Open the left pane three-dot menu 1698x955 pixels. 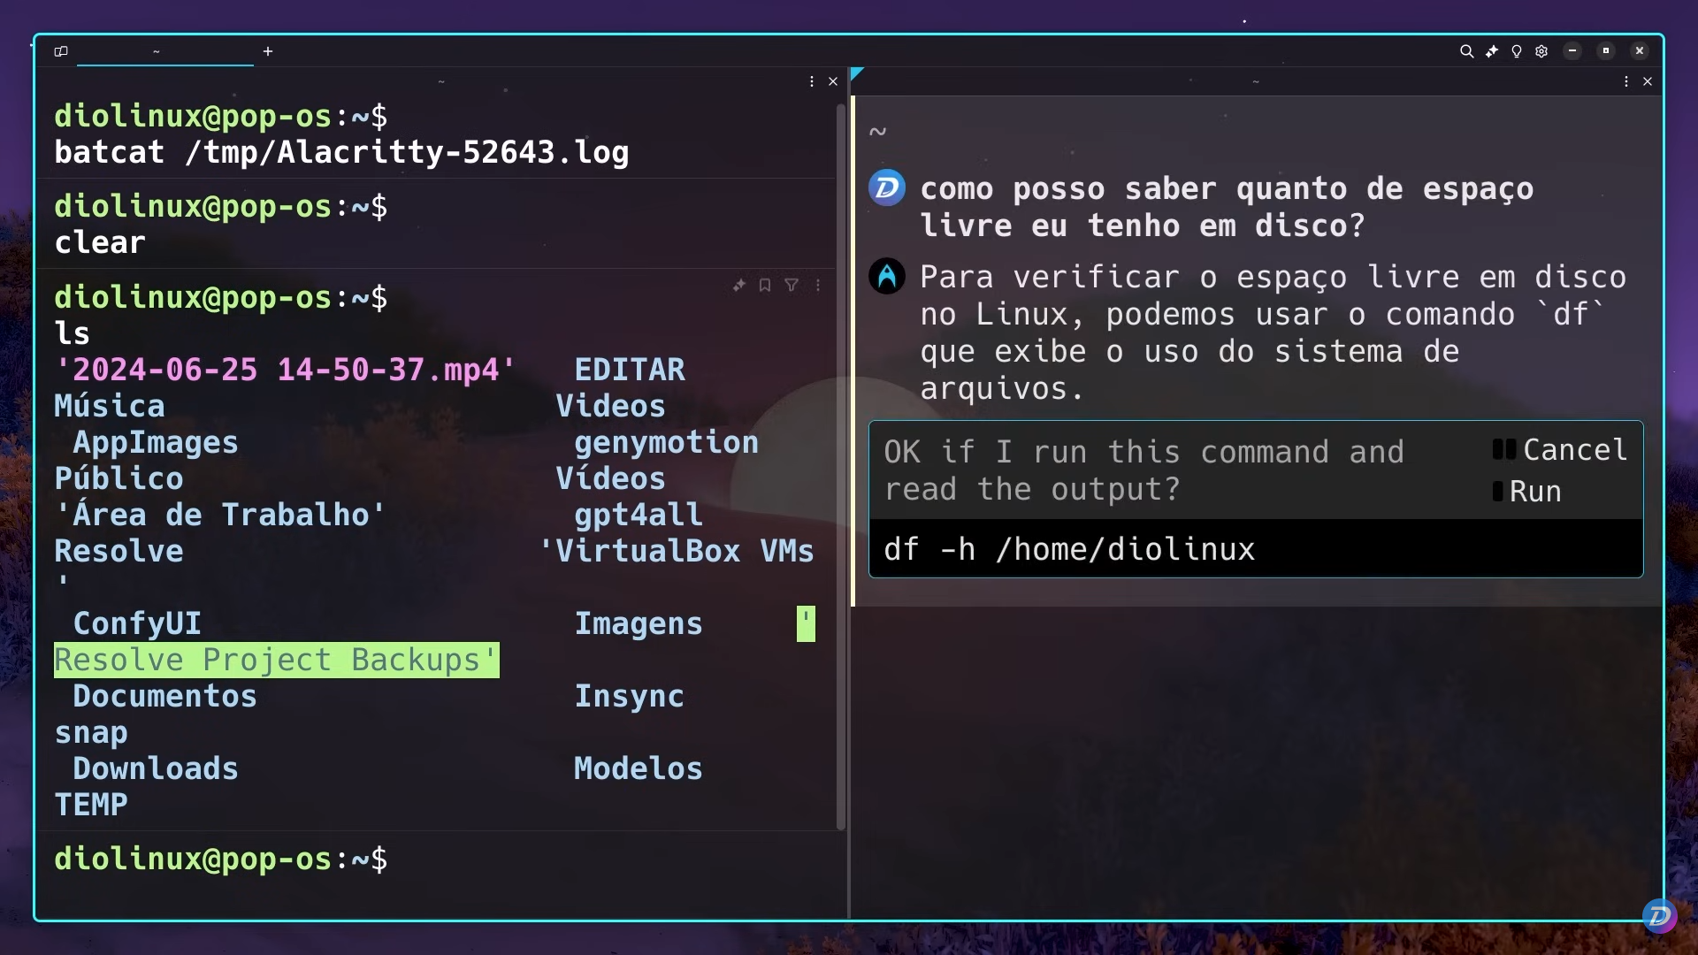(x=811, y=80)
